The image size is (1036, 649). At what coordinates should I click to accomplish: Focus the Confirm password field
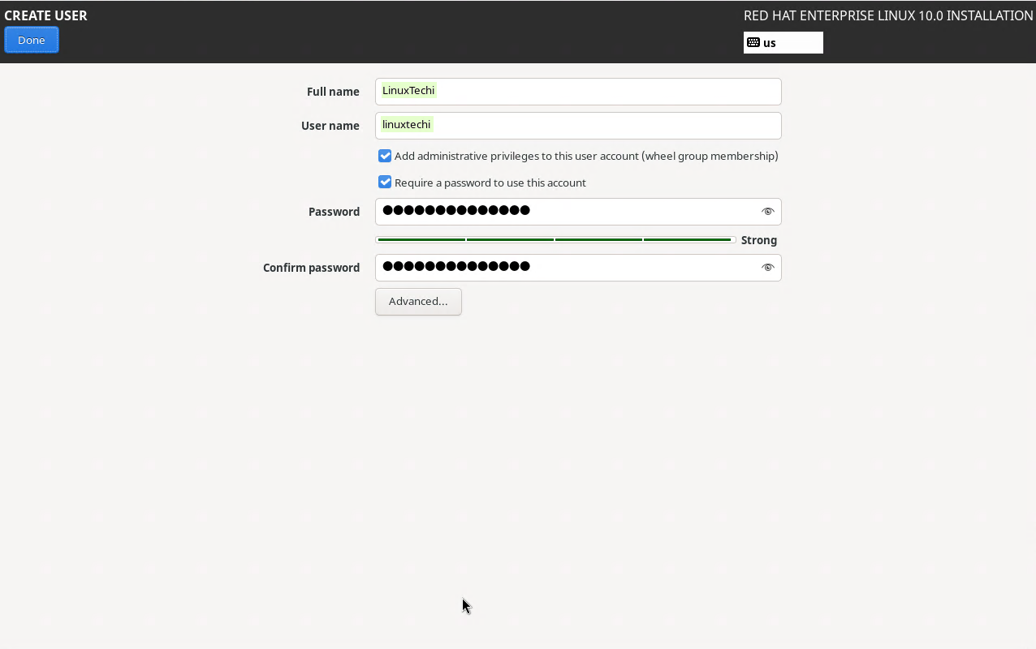pos(578,268)
